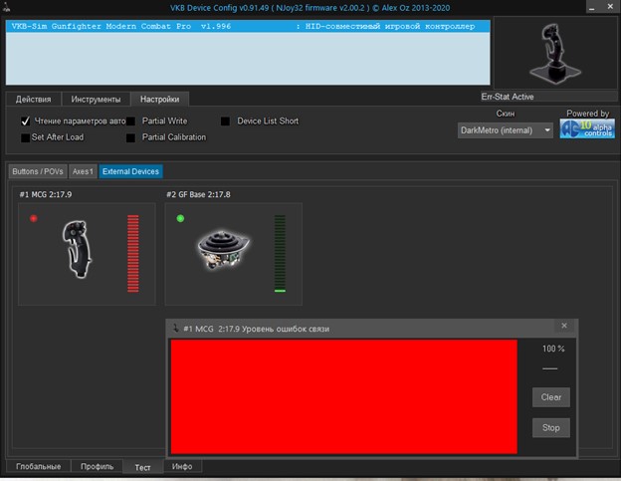Click the Stop button
Image resolution: width=621 pixels, height=481 pixels.
tap(551, 427)
